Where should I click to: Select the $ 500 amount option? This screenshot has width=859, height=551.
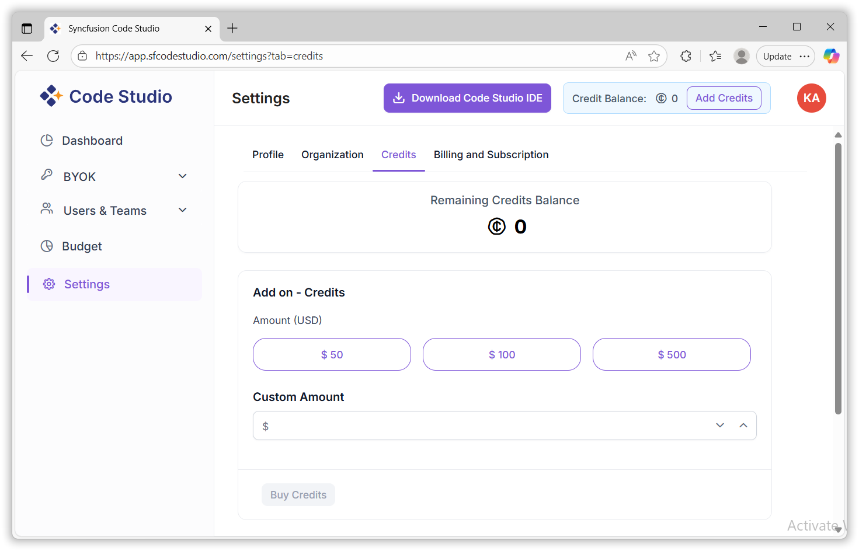click(672, 354)
